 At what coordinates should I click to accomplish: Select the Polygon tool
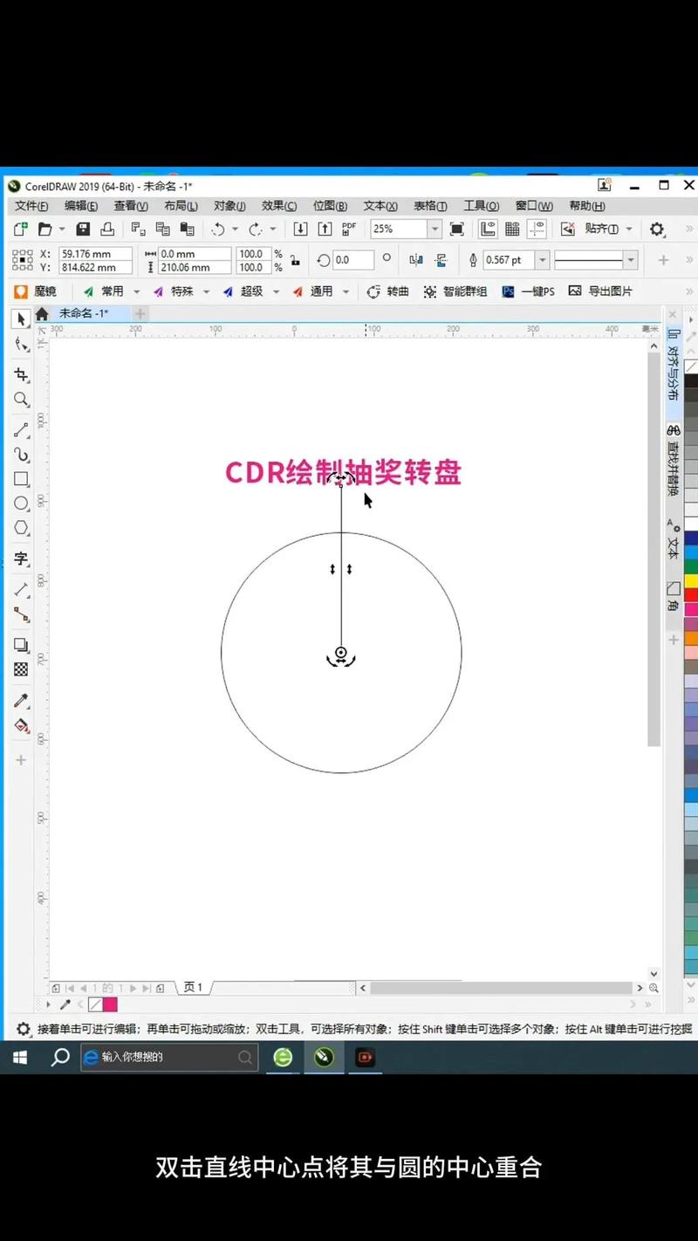(x=21, y=528)
